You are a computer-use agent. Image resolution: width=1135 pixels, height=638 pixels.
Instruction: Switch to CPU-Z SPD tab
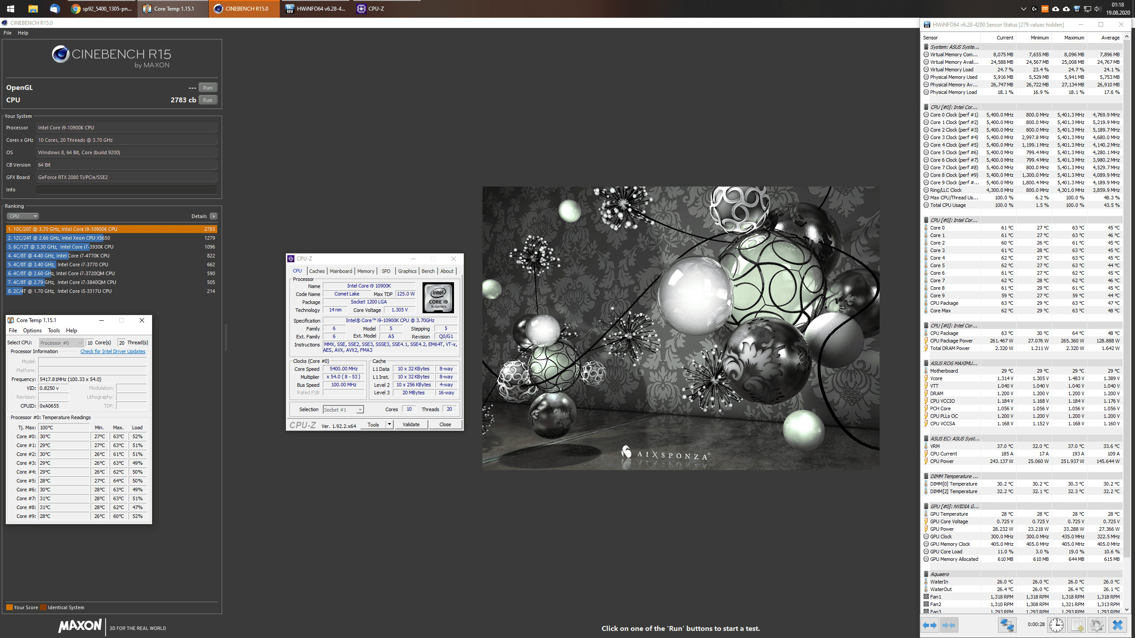click(x=386, y=271)
